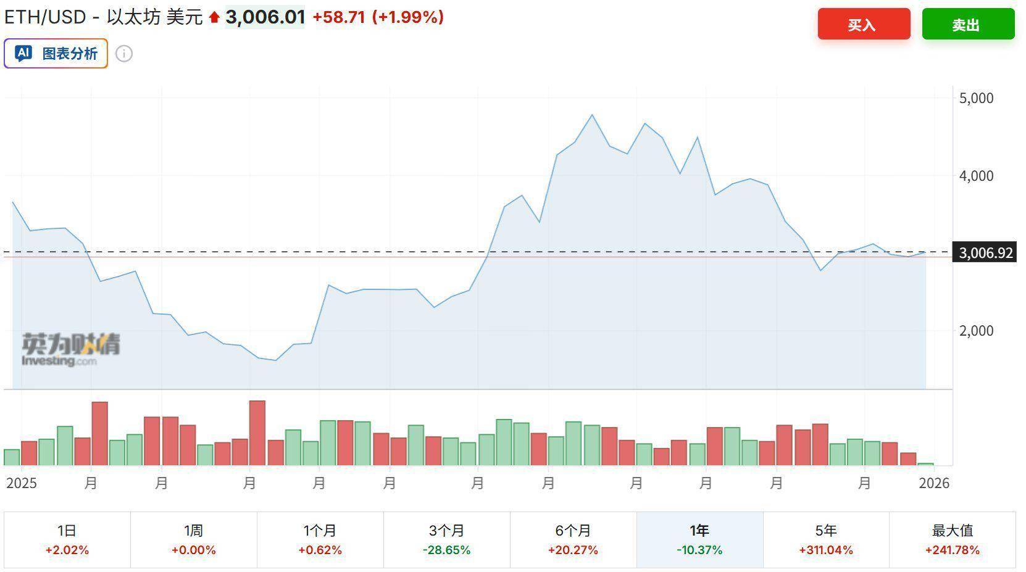
Task: Click the 英为财情 Investing.com watermark logo
Action: (x=71, y=349)
